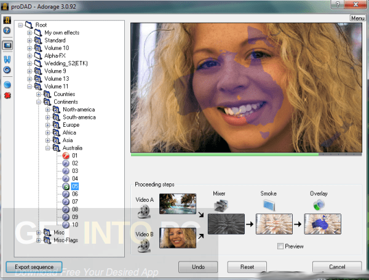Click the Mixer result thumbnail
This screenshot has height=280, width=369.
(x=226, y=224)
